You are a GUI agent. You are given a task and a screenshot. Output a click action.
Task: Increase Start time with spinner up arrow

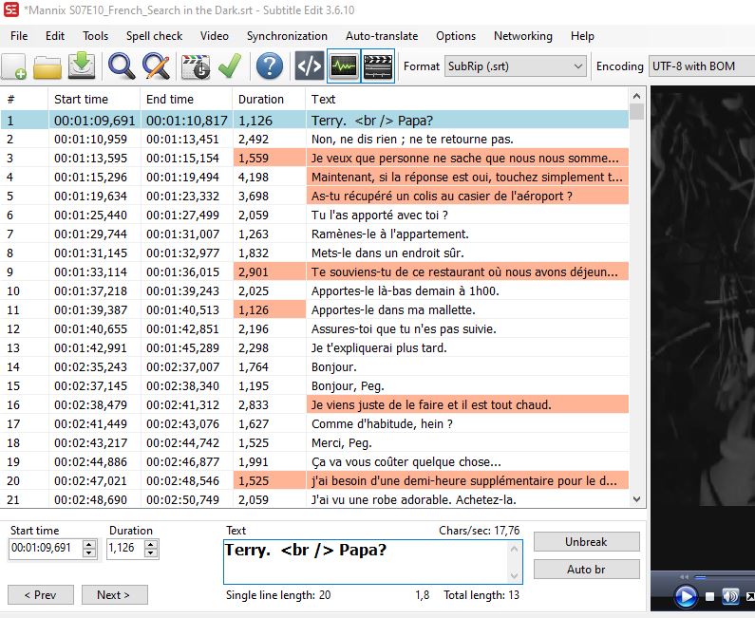click(x=89, y=544)
